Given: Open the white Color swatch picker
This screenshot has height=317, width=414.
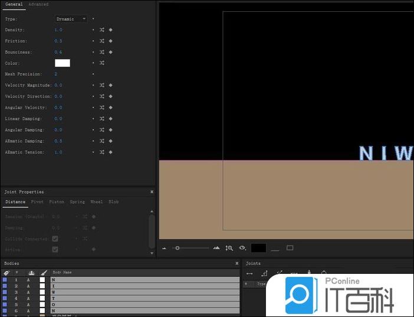Looking at the screenshot, I should pos(63,63).
